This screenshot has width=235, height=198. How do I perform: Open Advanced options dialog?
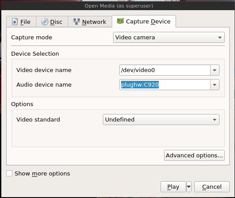click(x=194, y=156)
